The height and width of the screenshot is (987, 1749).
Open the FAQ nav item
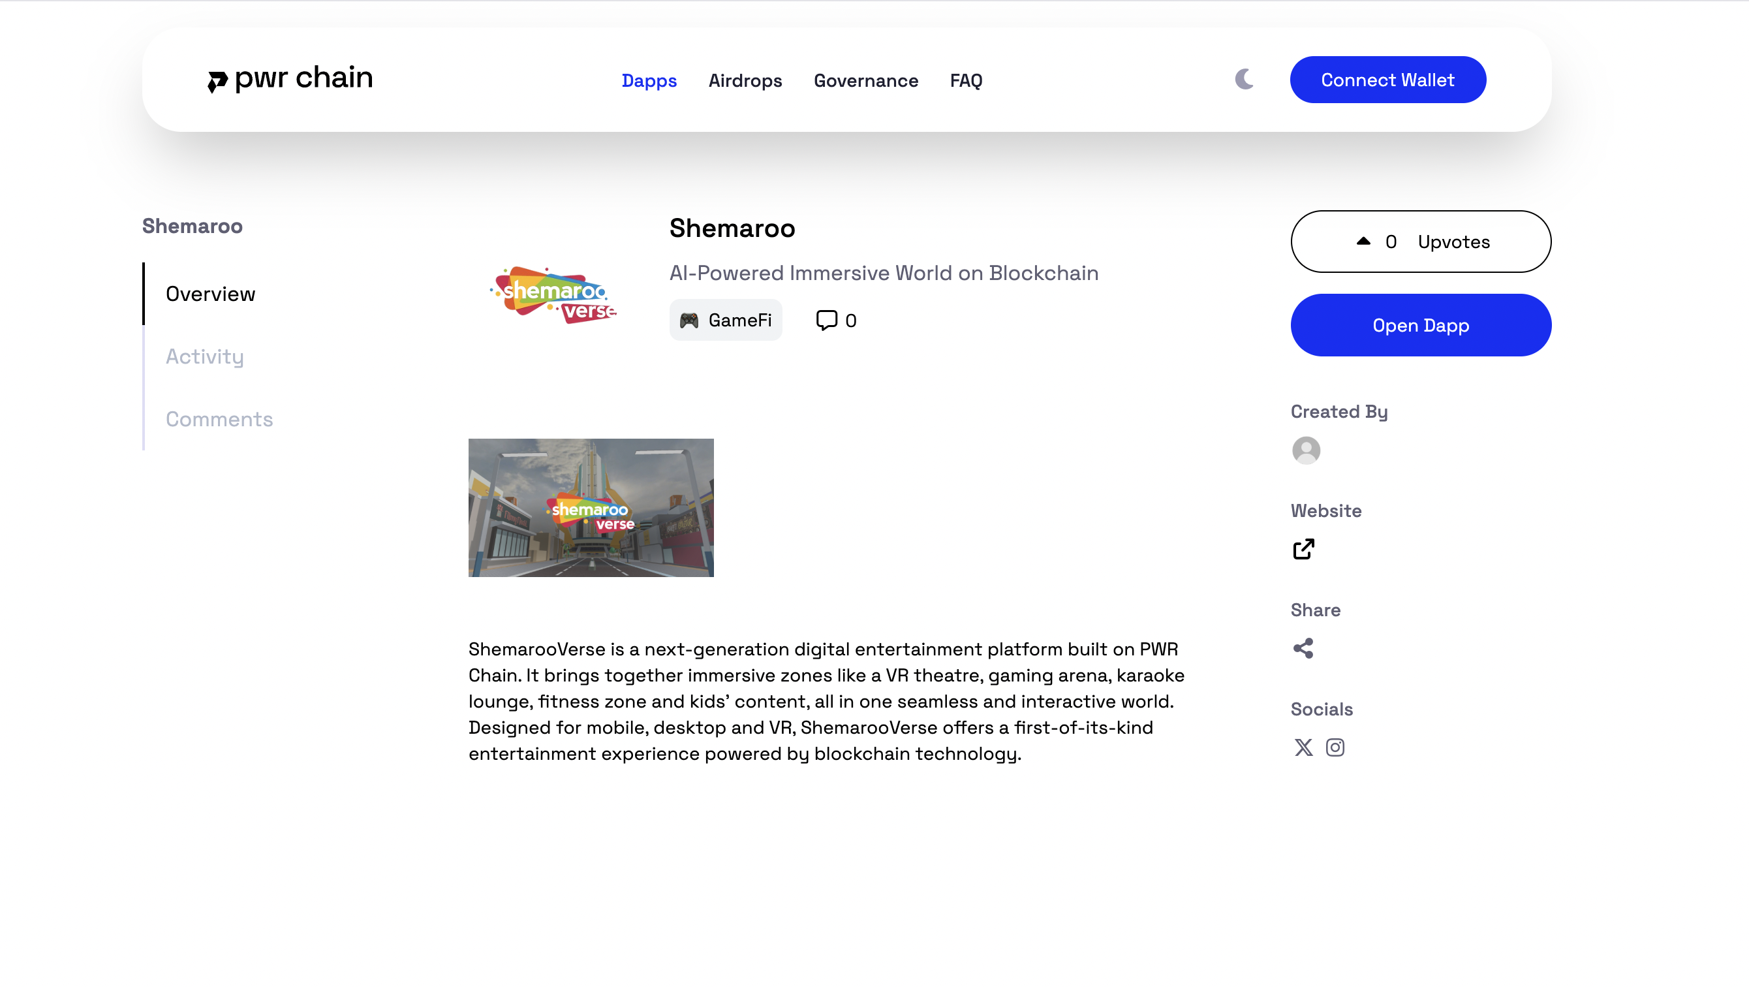966,80
